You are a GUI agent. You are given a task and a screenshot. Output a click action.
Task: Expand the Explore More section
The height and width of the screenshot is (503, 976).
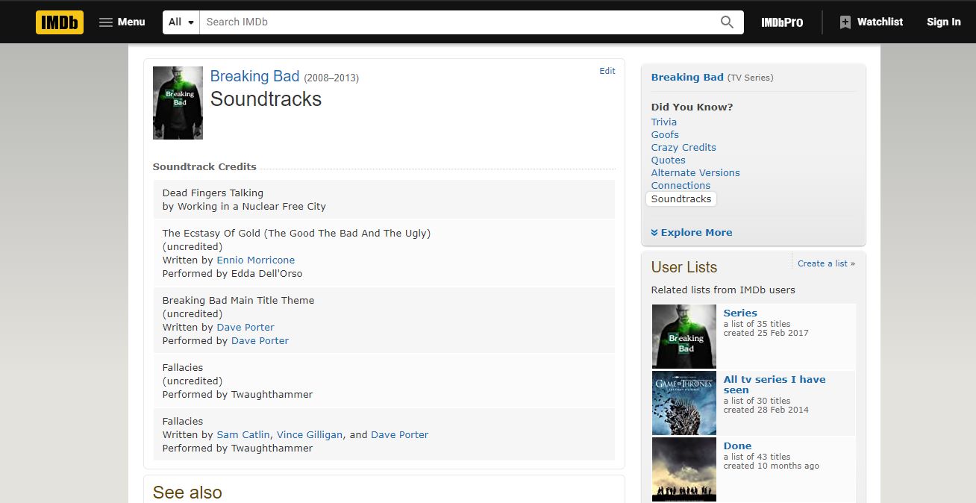(x=692, y=232)
